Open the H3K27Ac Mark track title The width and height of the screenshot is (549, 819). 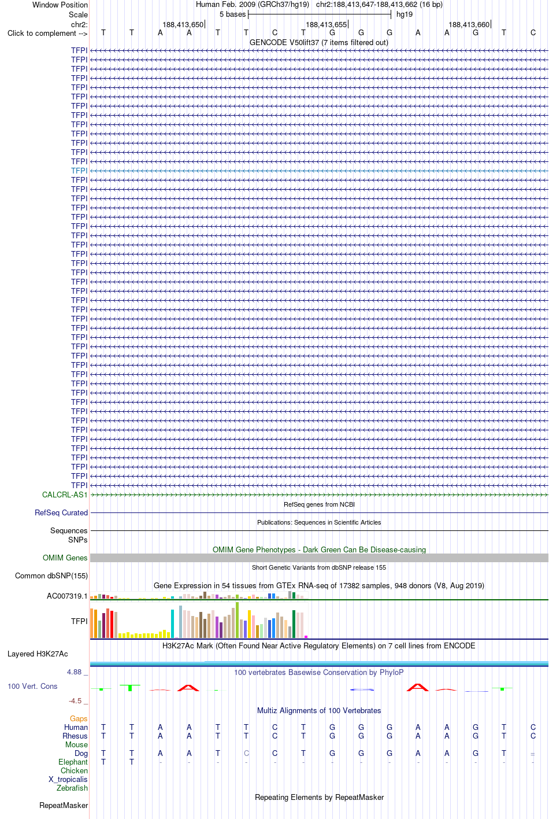pyautogui.click(x=319, y=645)
